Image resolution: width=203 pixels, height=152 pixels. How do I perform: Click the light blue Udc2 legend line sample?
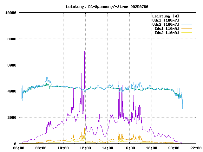click(187, 24)
